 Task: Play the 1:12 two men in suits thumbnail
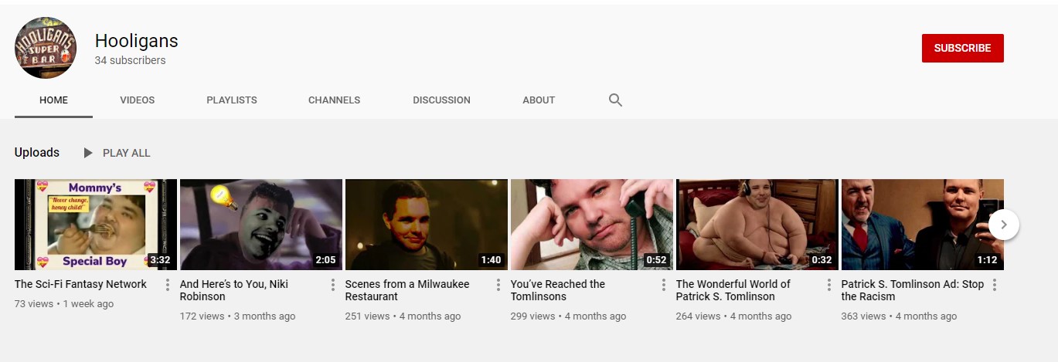click(923, 225)
